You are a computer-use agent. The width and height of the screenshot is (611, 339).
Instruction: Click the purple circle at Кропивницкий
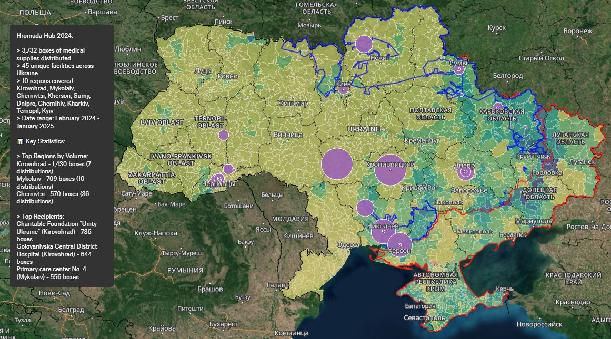coord(390,170)
